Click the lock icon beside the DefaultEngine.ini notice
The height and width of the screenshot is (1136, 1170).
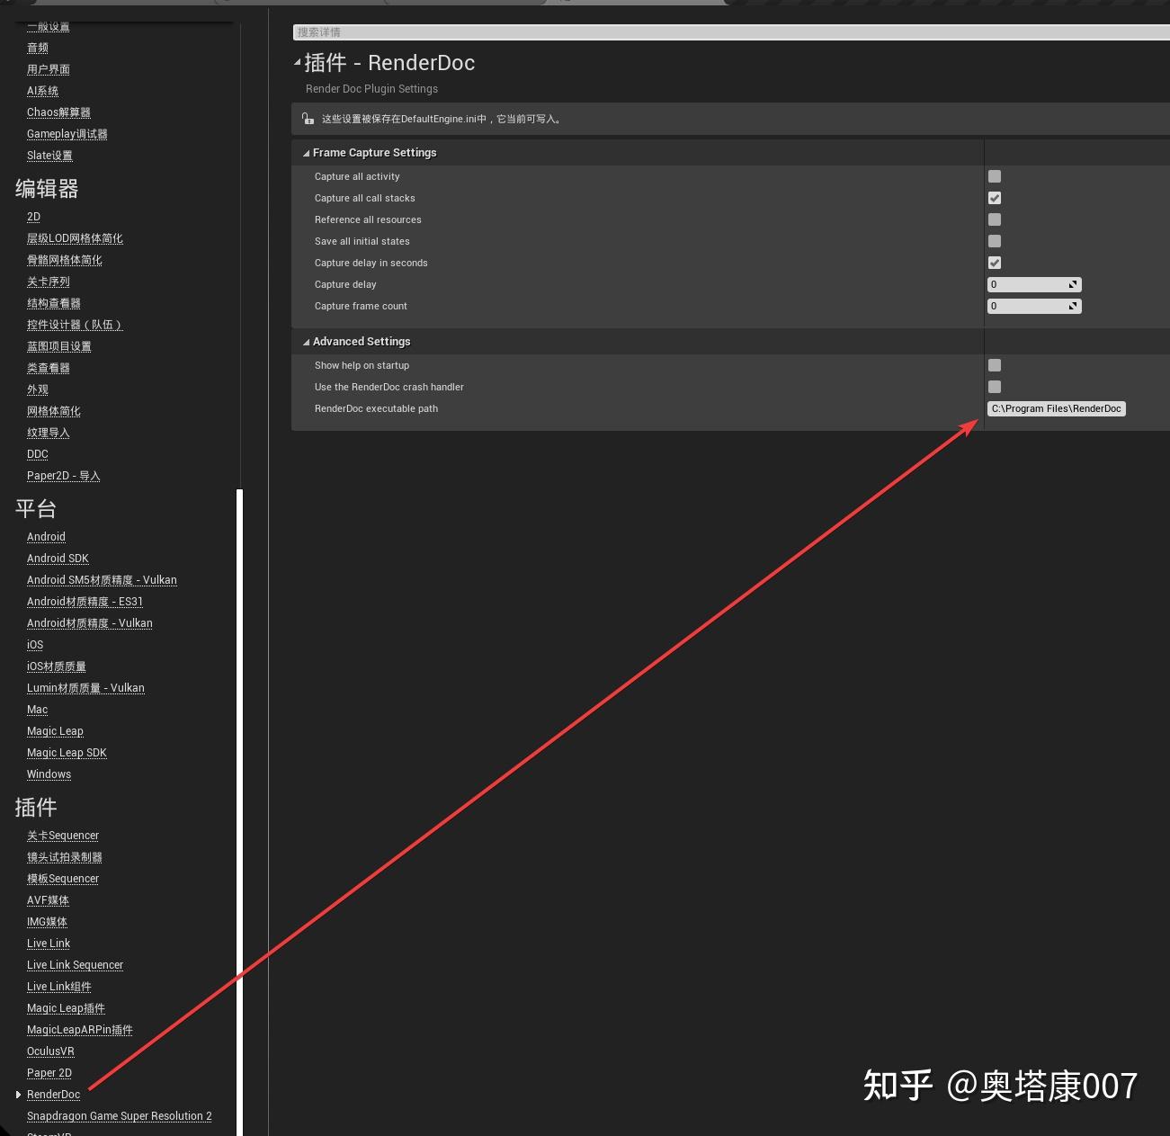pyautogui.click(x=308, y=119)
